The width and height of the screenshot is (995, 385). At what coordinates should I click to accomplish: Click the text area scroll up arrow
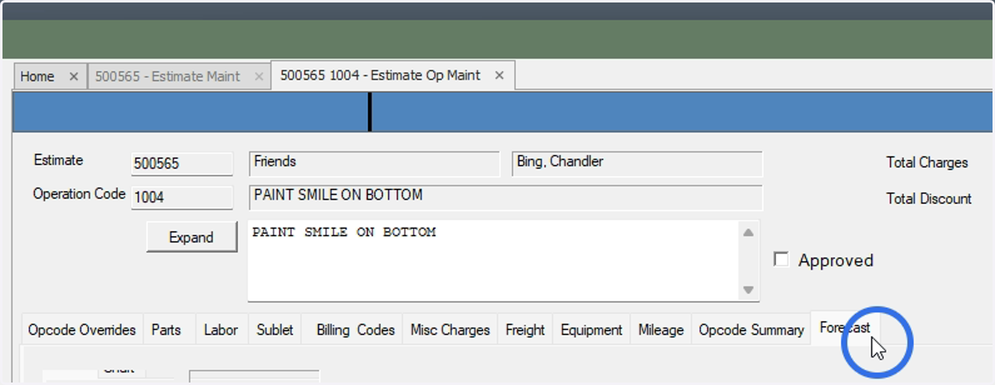pyautogui.click(x=748, y=233)
